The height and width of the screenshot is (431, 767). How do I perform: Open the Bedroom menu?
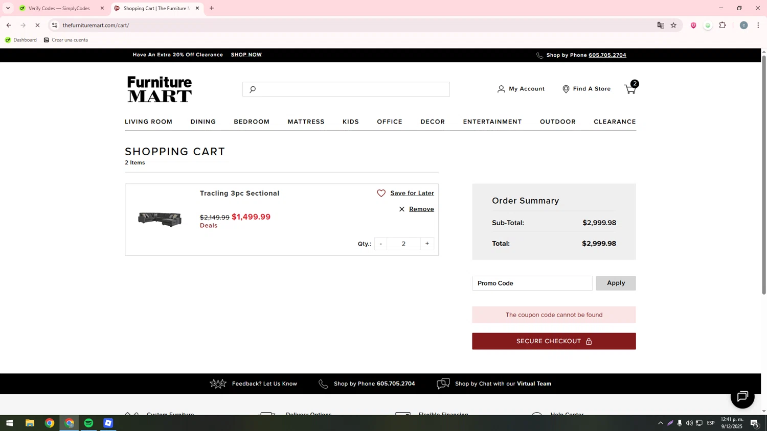pyautogui.click(x=252, y=122)
